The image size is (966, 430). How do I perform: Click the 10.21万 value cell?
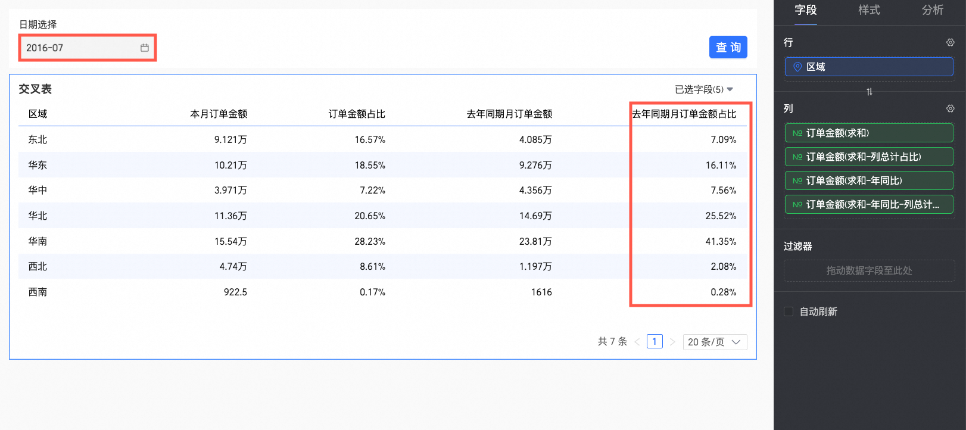(x=230, y=165)
